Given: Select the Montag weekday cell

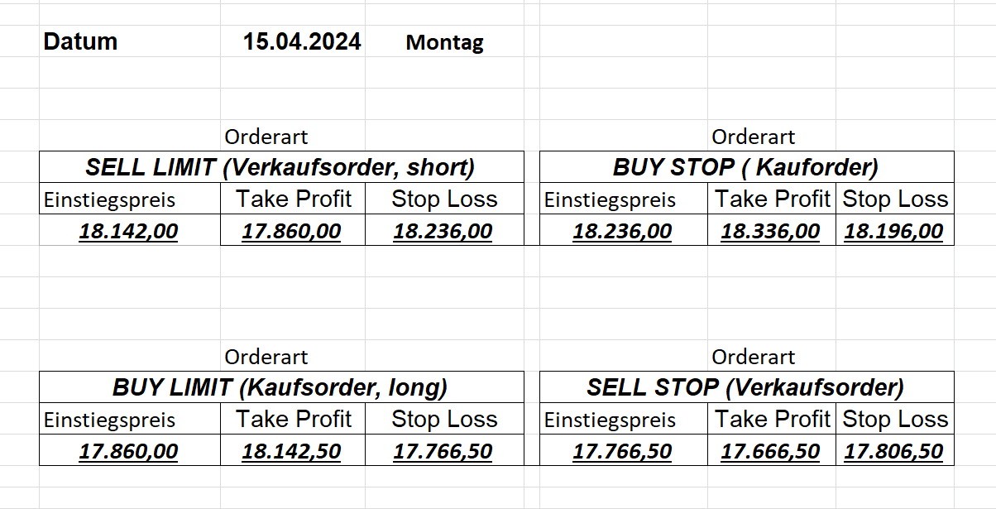Looking at the screenshot, I should [x=444, y=43].
